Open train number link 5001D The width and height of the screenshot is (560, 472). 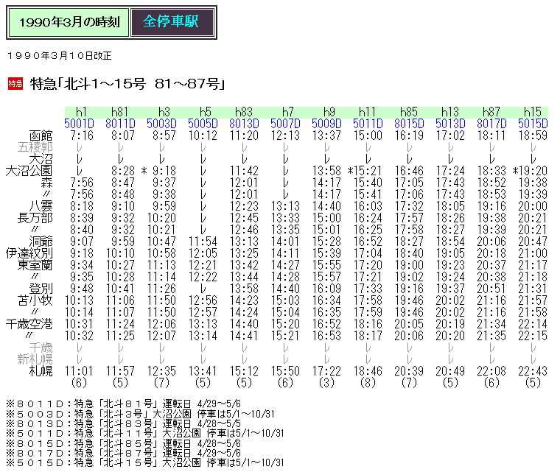click(x=79, y=124)
